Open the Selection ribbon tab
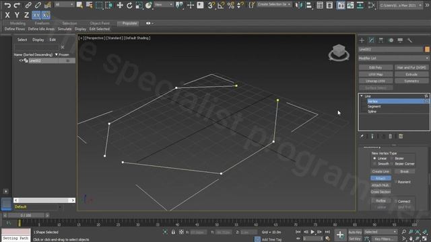The width and height of the screenshot is (431, 242). click(69, 24)
